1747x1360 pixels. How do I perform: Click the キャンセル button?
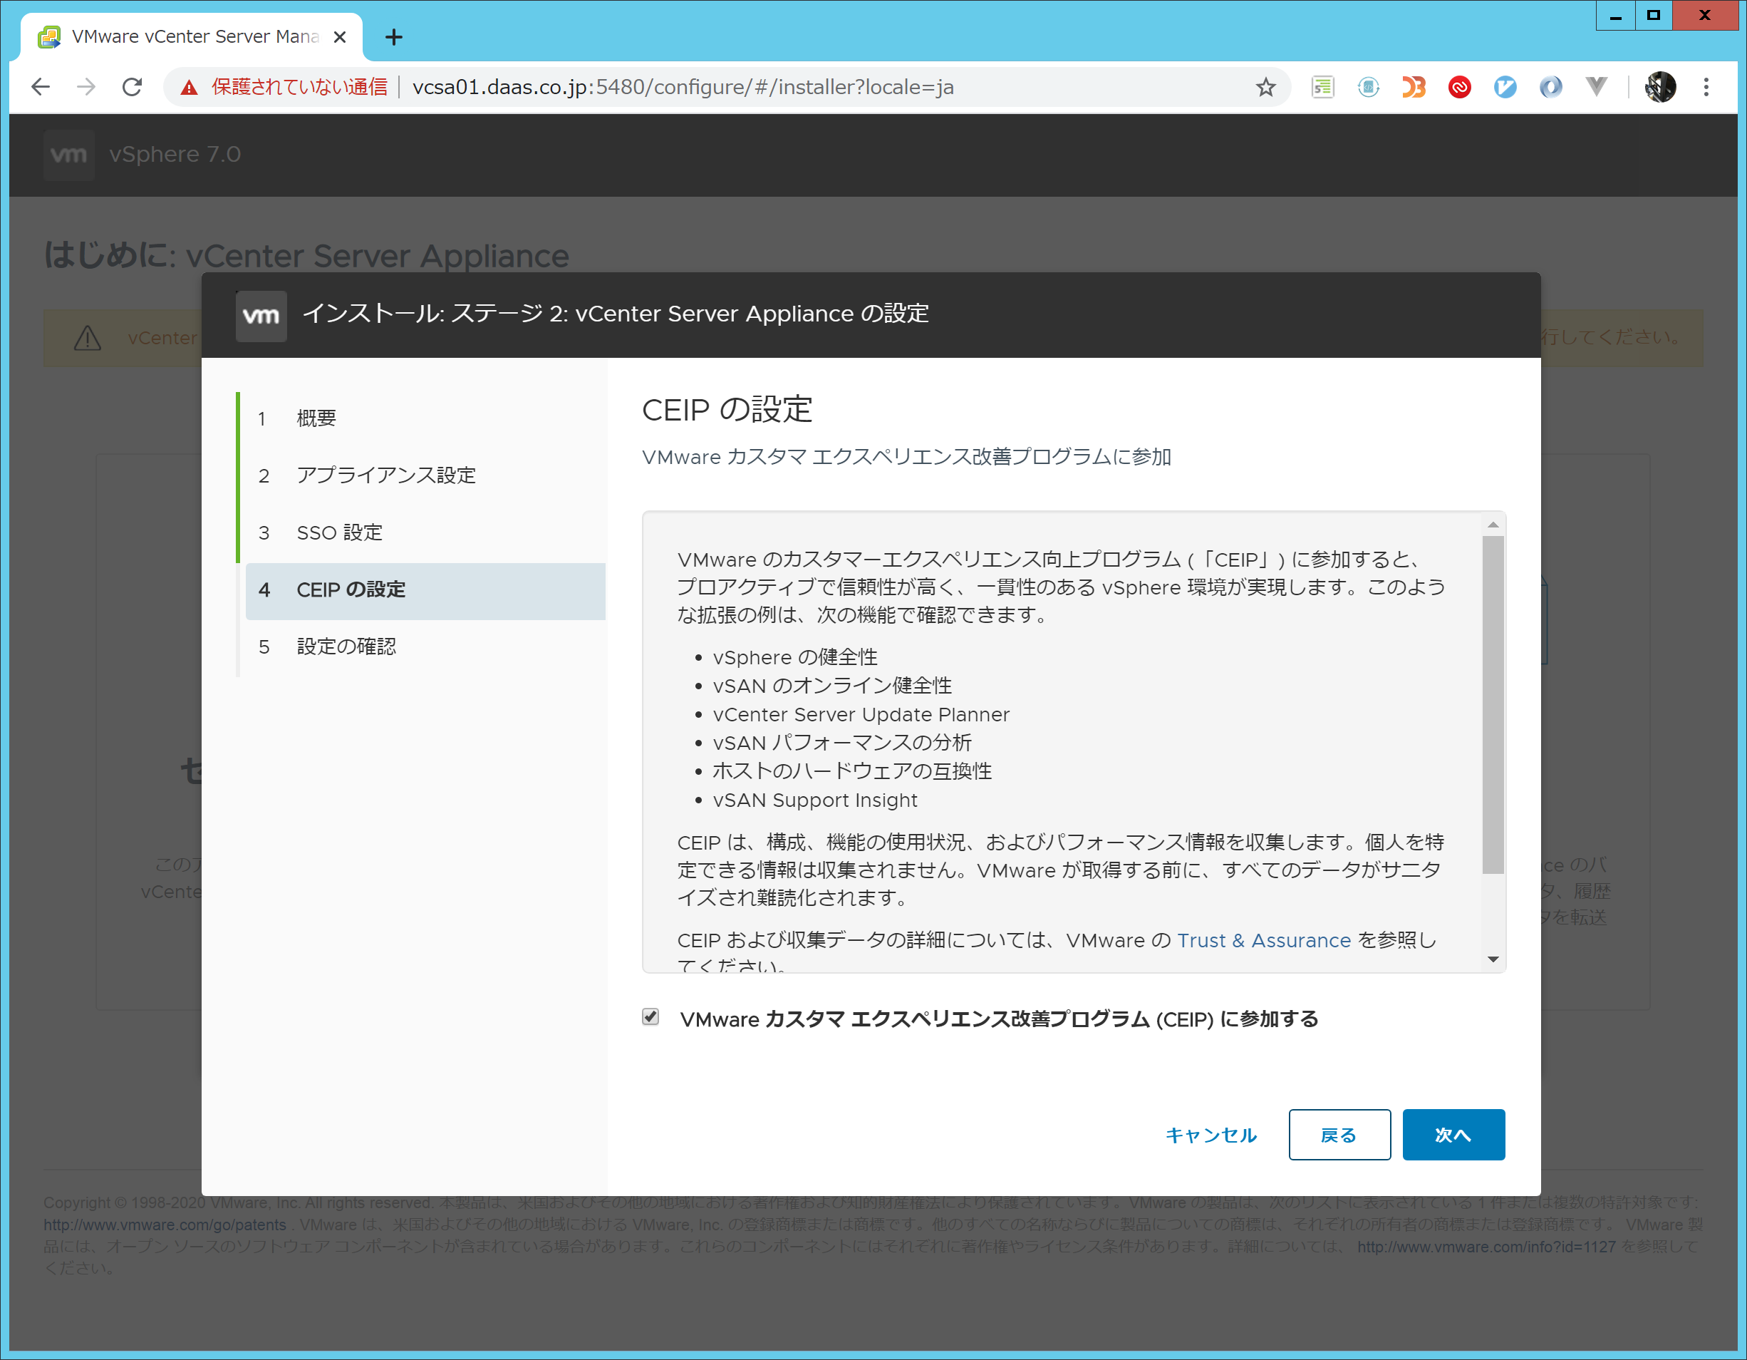[x=1211, y=1134]
